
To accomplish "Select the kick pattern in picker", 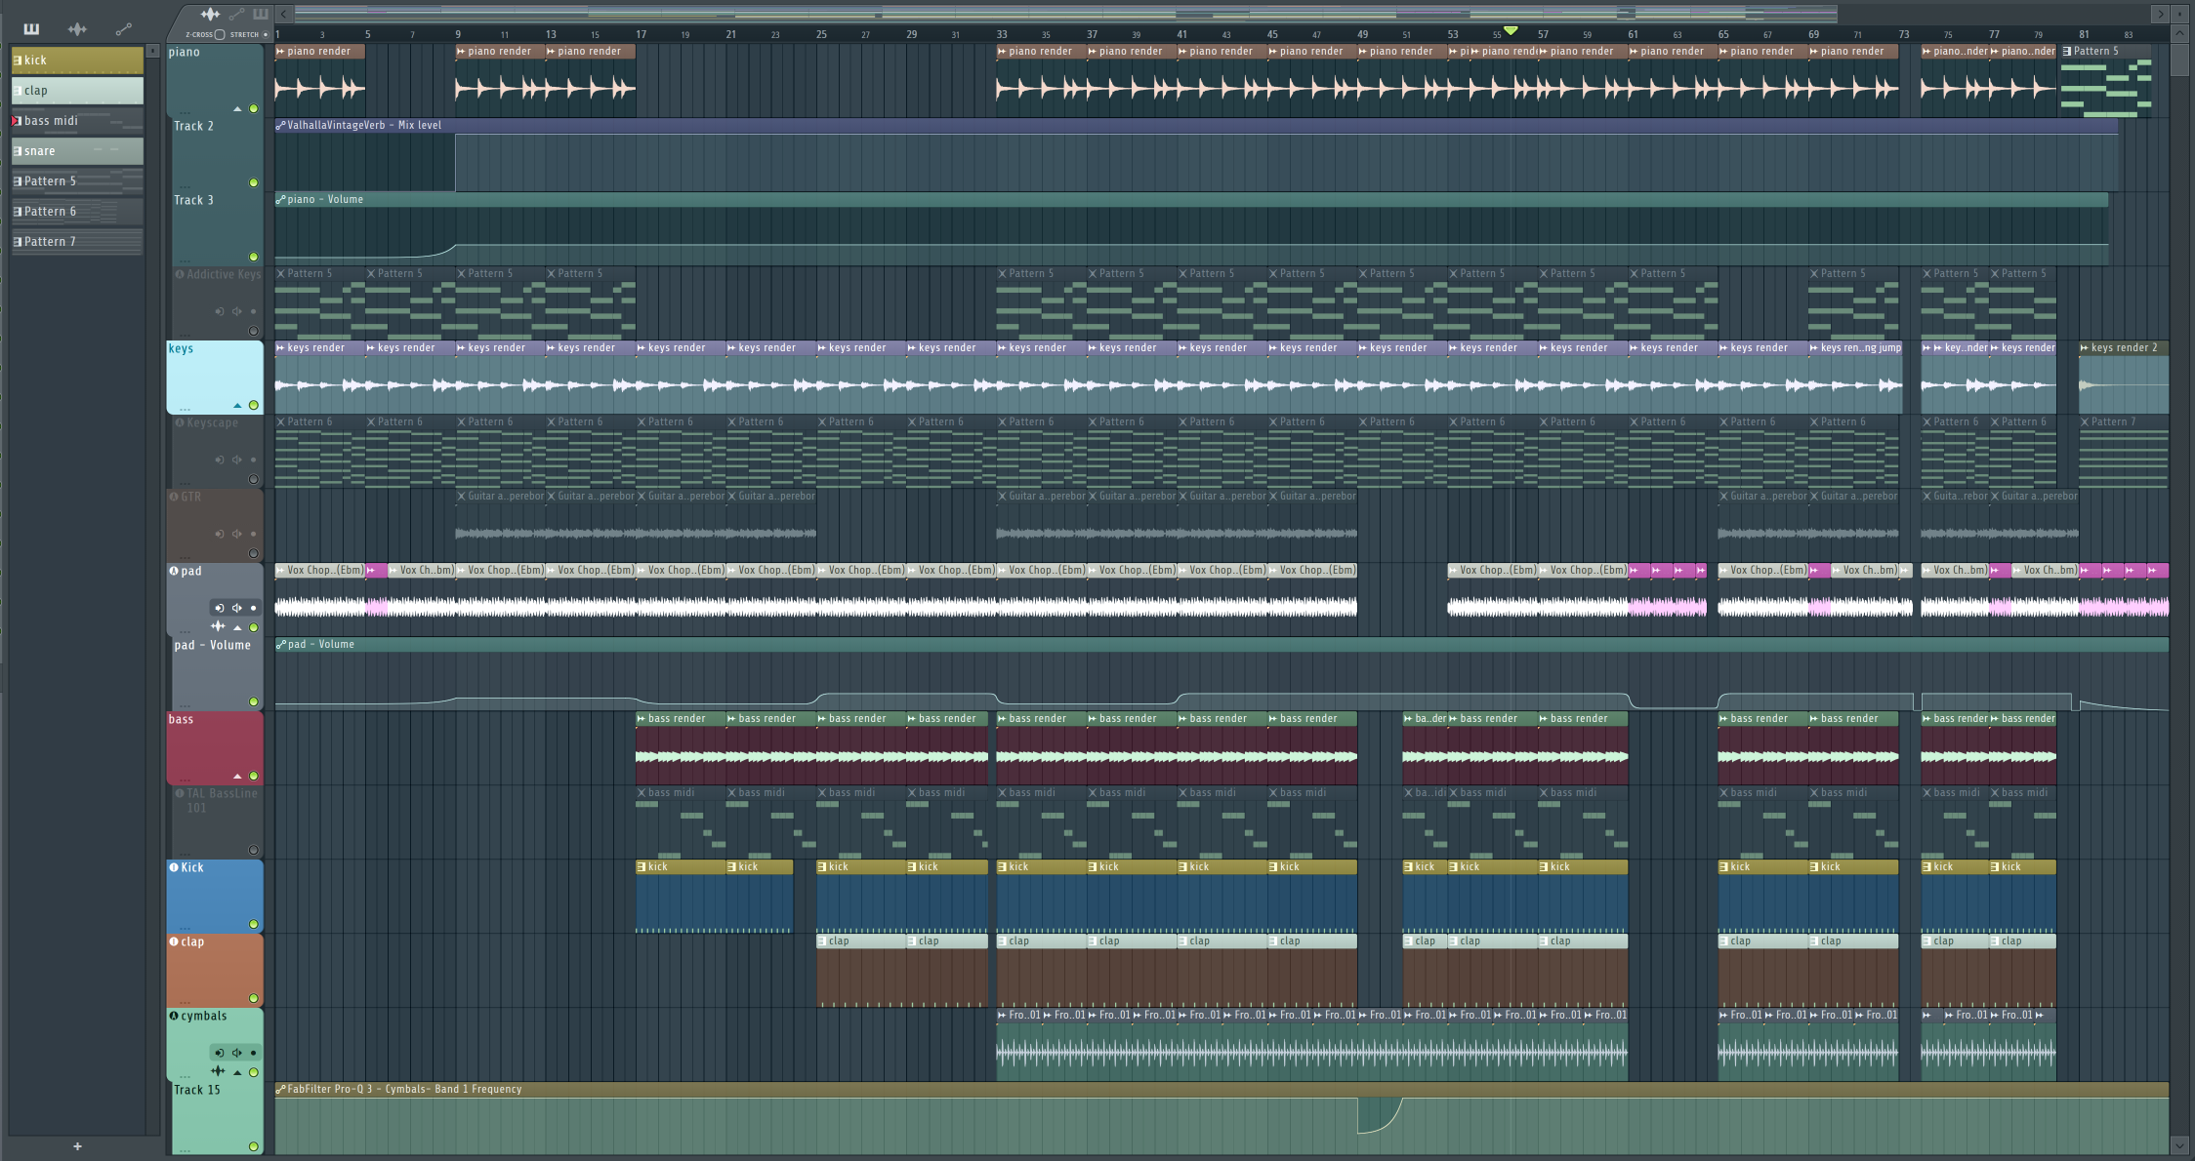I will click(77, 60).
